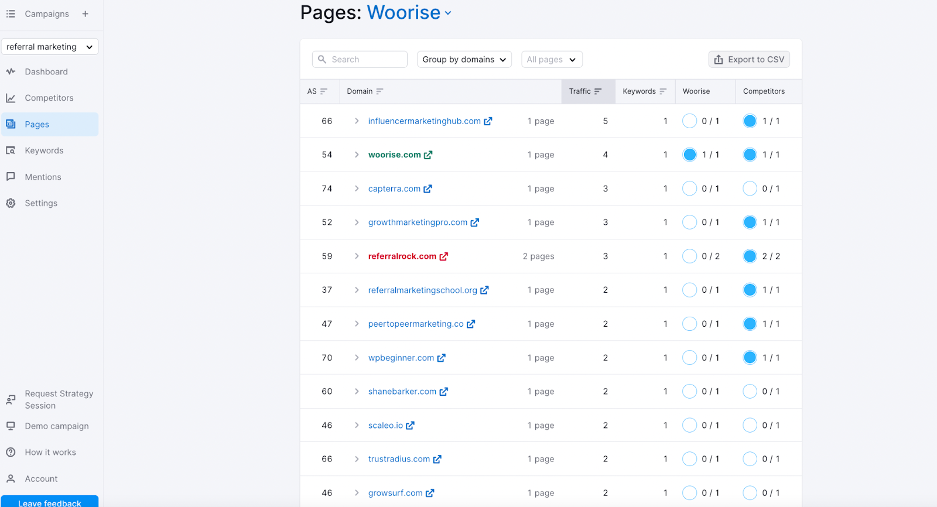Sort by the Keywords column icon
This screenshot has width=937, height=507.
point(663,91)
